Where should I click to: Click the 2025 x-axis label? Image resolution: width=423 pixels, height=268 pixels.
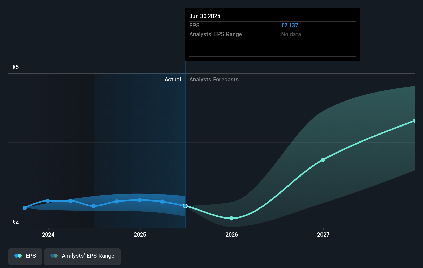(140, 234)
